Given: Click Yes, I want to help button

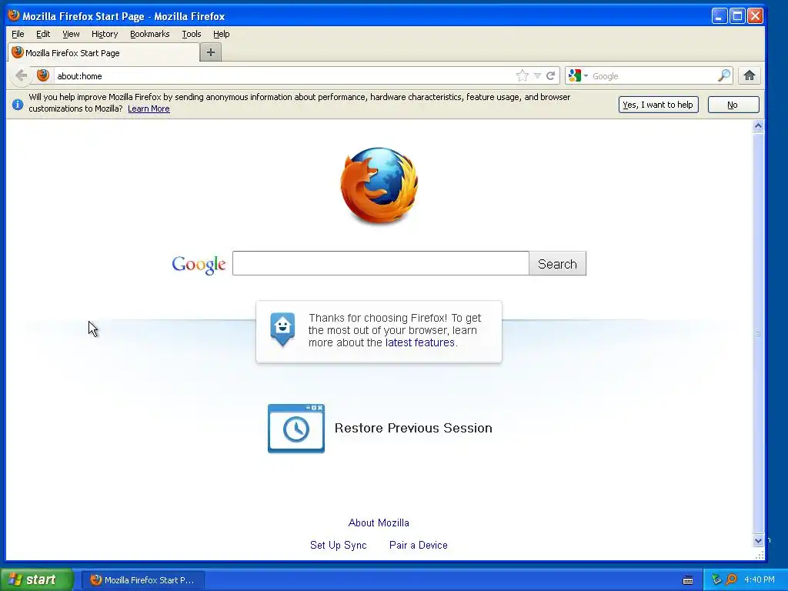Looking at the screenshot, I should (659, 105).
